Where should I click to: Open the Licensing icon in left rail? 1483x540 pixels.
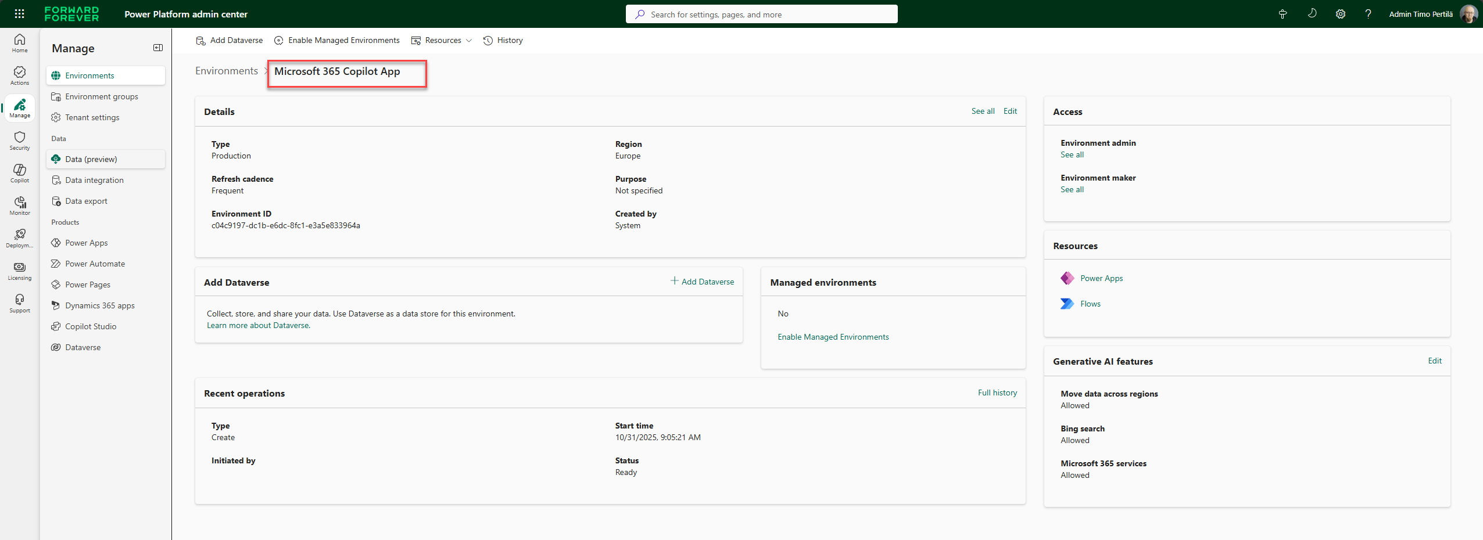click(20, 271)
